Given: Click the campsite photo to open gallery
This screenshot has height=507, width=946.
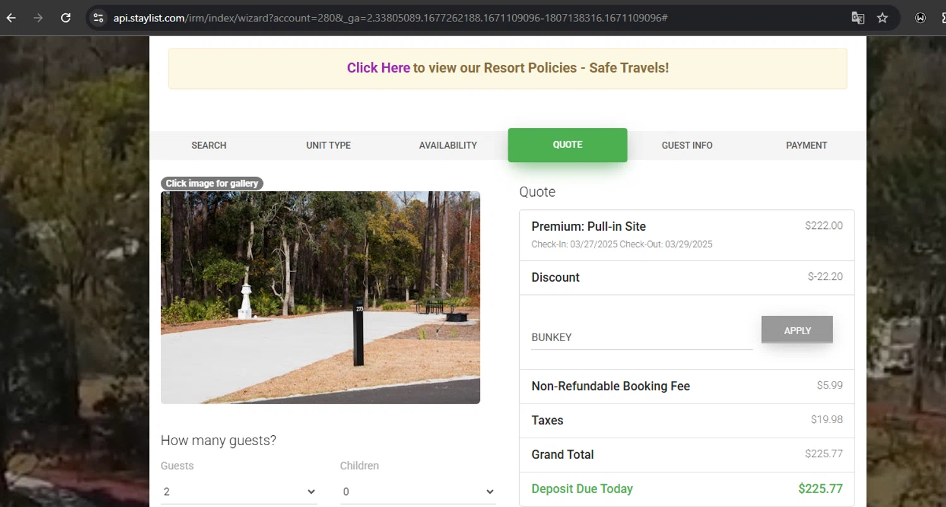Looking at the screenshot, I should click(x=320, y=298).
